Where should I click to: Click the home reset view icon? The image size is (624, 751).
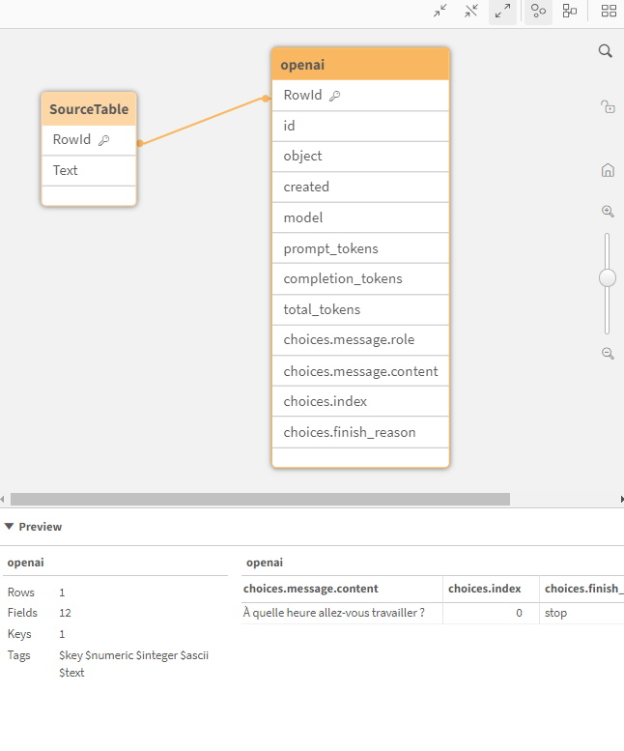coord(608,170)
